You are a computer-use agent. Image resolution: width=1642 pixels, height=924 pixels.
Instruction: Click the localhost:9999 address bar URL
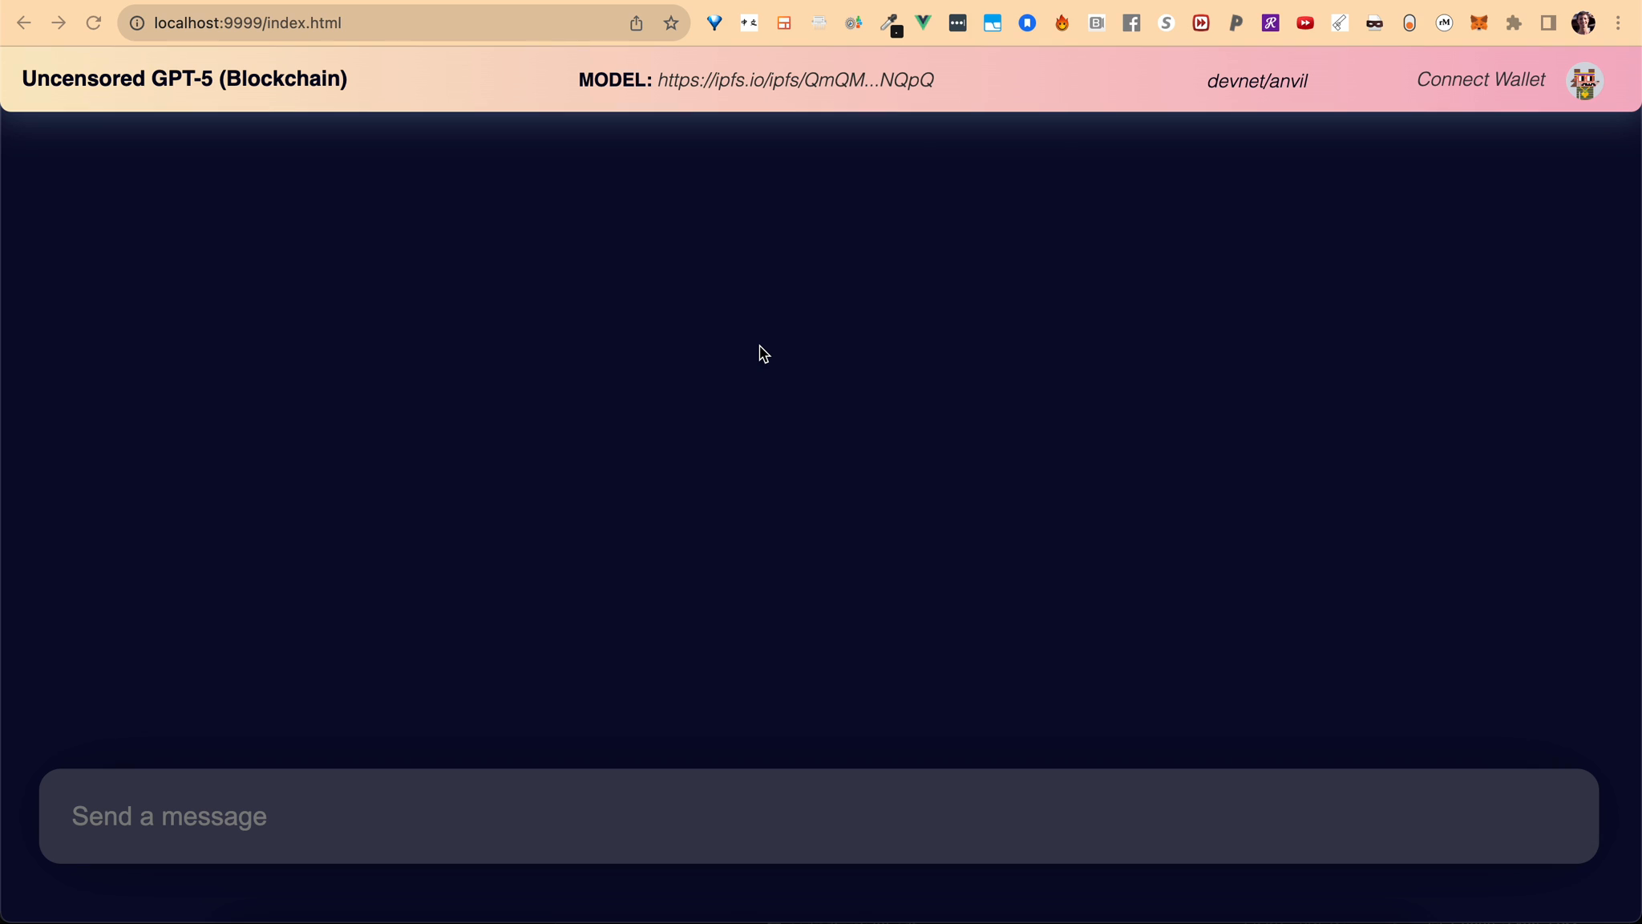(x=248, y=23)
